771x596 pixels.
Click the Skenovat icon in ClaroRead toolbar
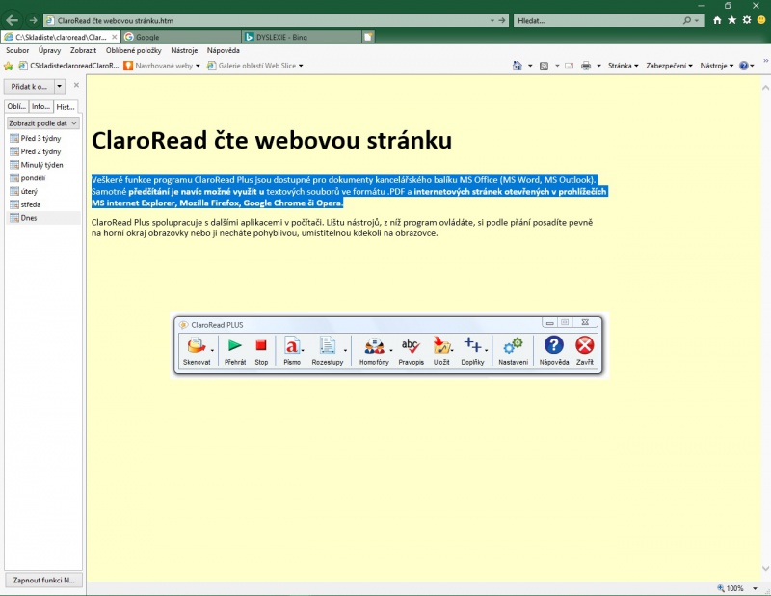tap(197, 346)
